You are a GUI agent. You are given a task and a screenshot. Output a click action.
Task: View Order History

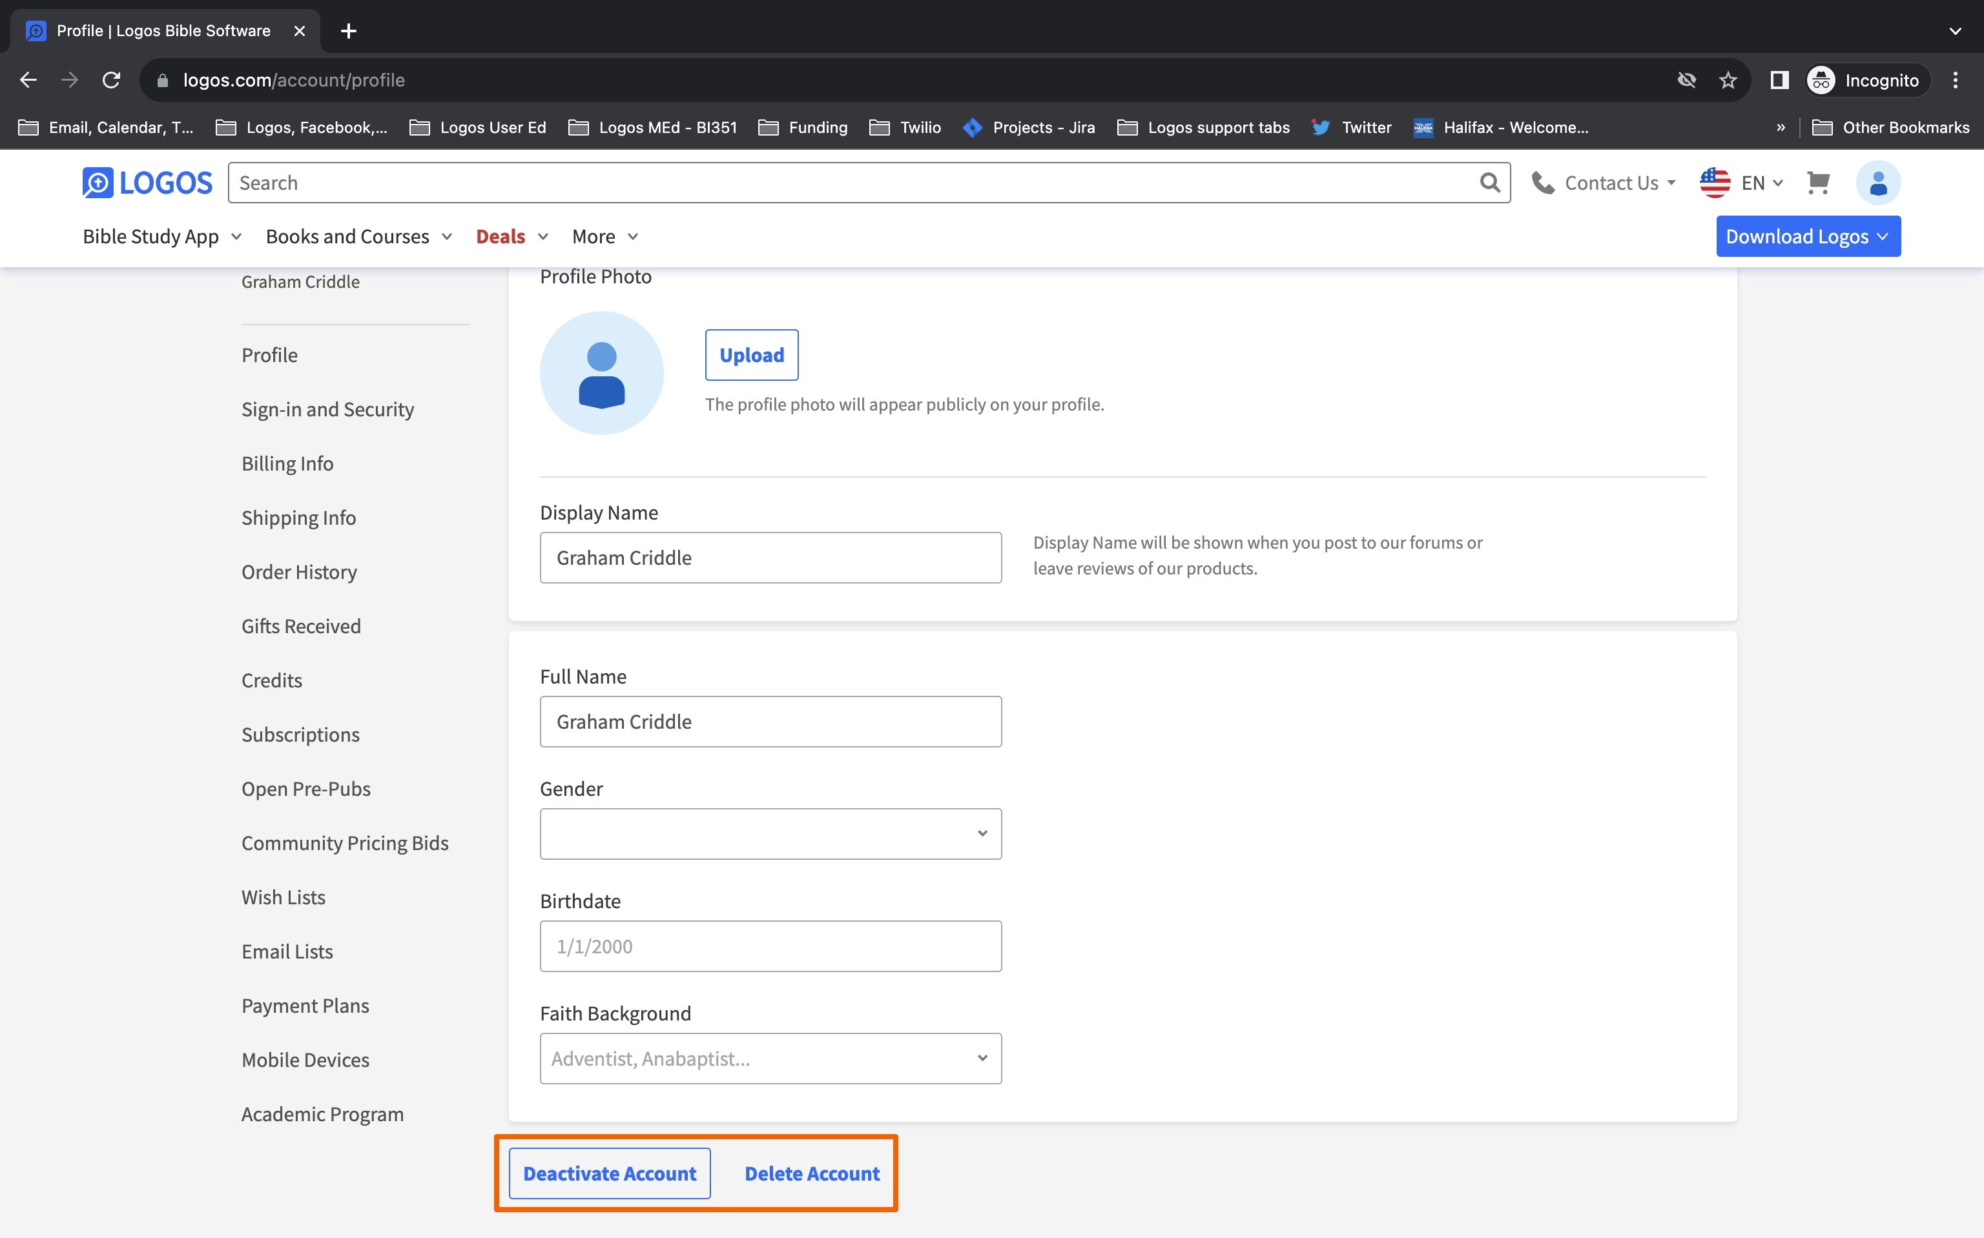299,571
